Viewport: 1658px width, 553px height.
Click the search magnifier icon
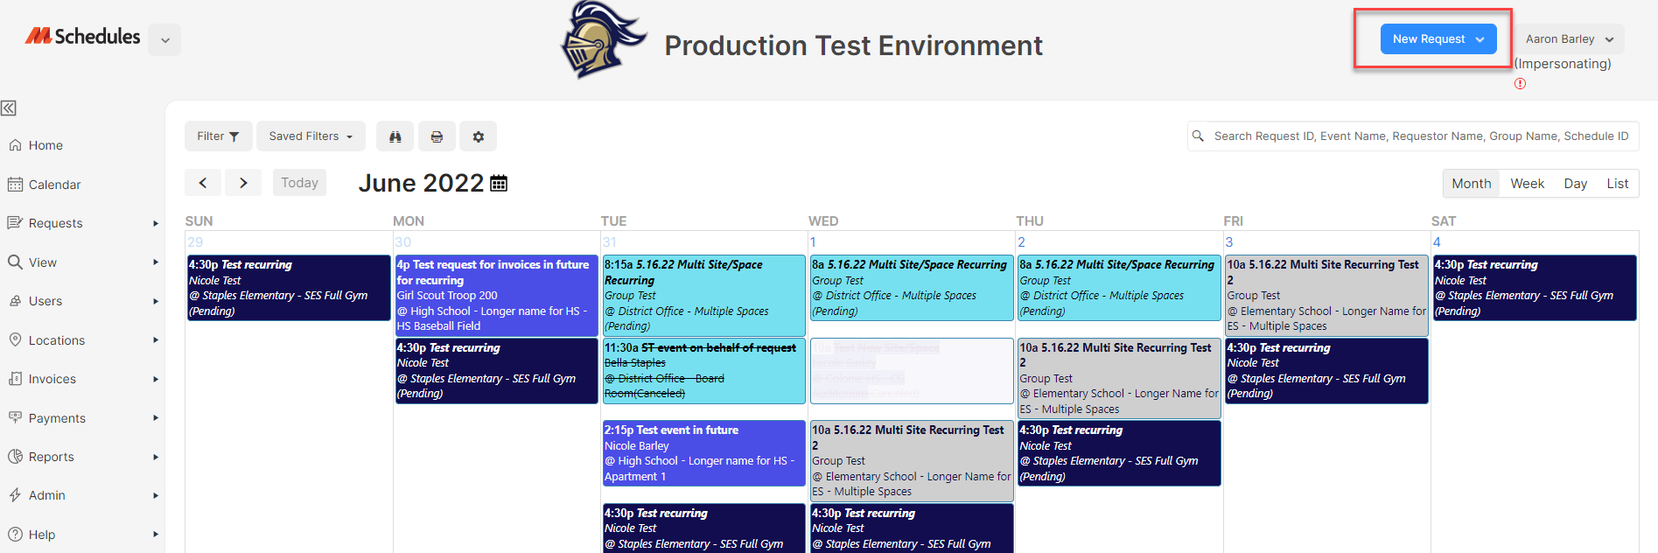tap(1198, 136)
